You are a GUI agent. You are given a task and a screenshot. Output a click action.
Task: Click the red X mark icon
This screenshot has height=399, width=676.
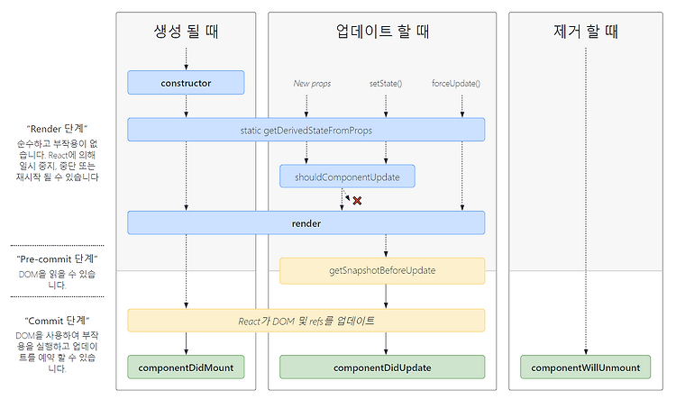coord(357,200)
